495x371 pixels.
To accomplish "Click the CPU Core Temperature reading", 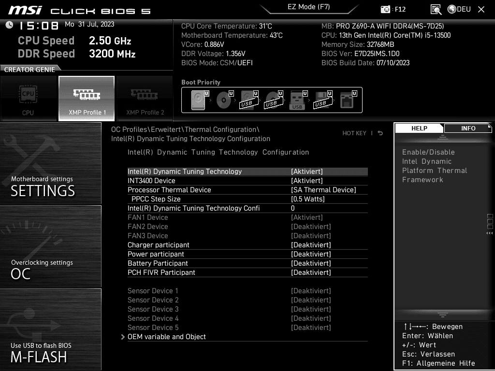I will (x=227, y=26).
